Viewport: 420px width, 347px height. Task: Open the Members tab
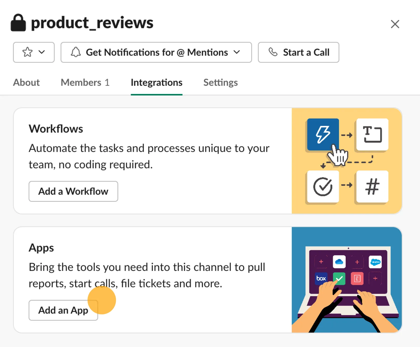[x=85, y=82]
